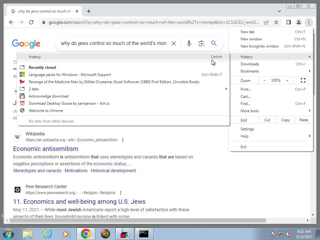Open Windows Explorer from taskbar
Screen dimensions: 320x240
pos(28,234)
